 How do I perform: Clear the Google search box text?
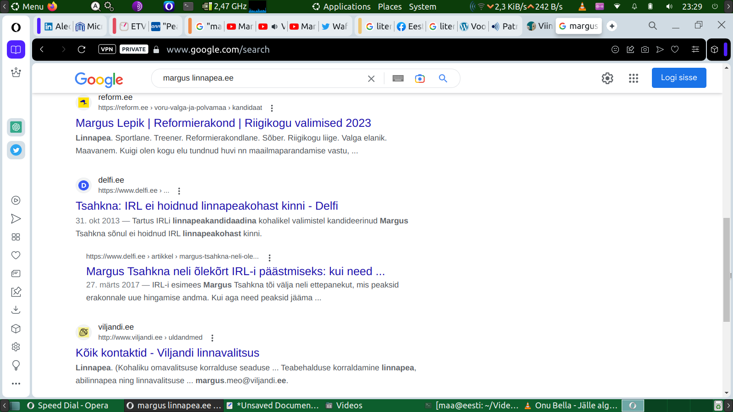click(x=371, y=79)
